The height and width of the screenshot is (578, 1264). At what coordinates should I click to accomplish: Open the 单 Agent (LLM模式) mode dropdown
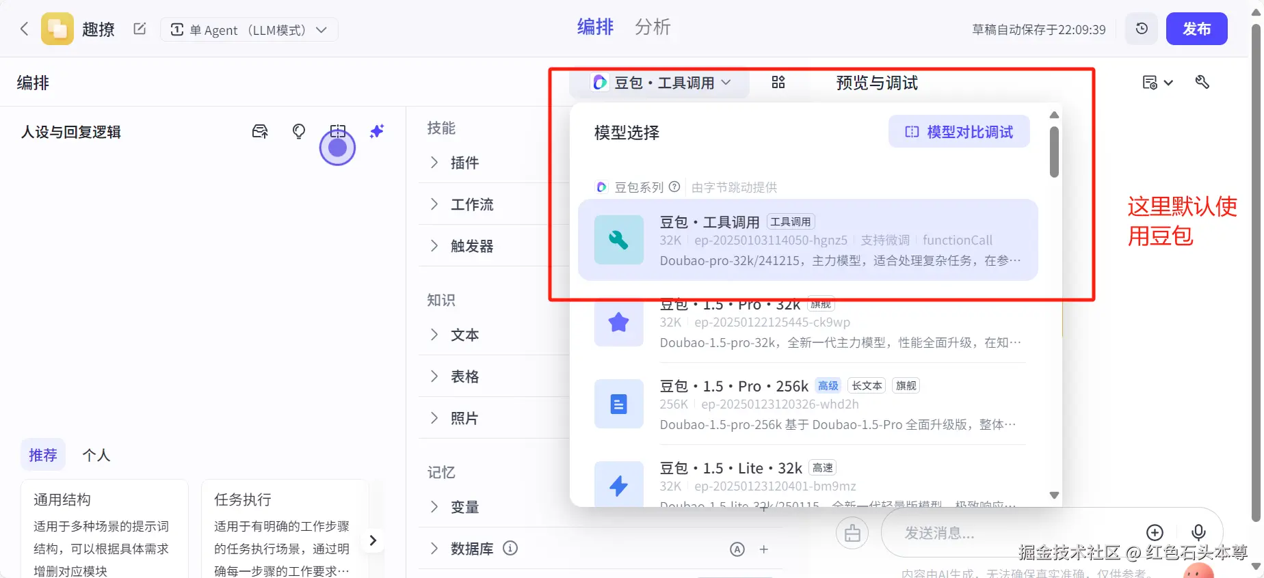click(x=249, y=29)
